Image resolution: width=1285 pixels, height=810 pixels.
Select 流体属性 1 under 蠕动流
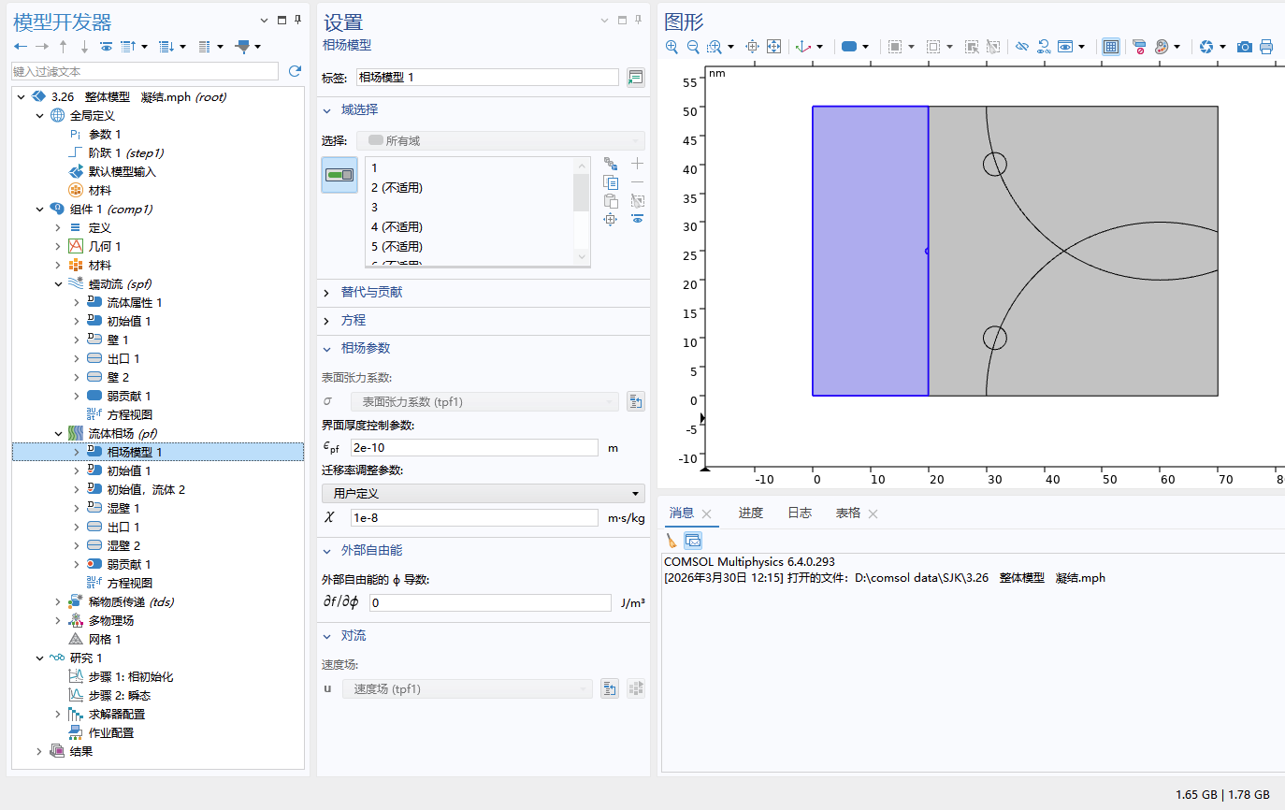coord(135,302)
